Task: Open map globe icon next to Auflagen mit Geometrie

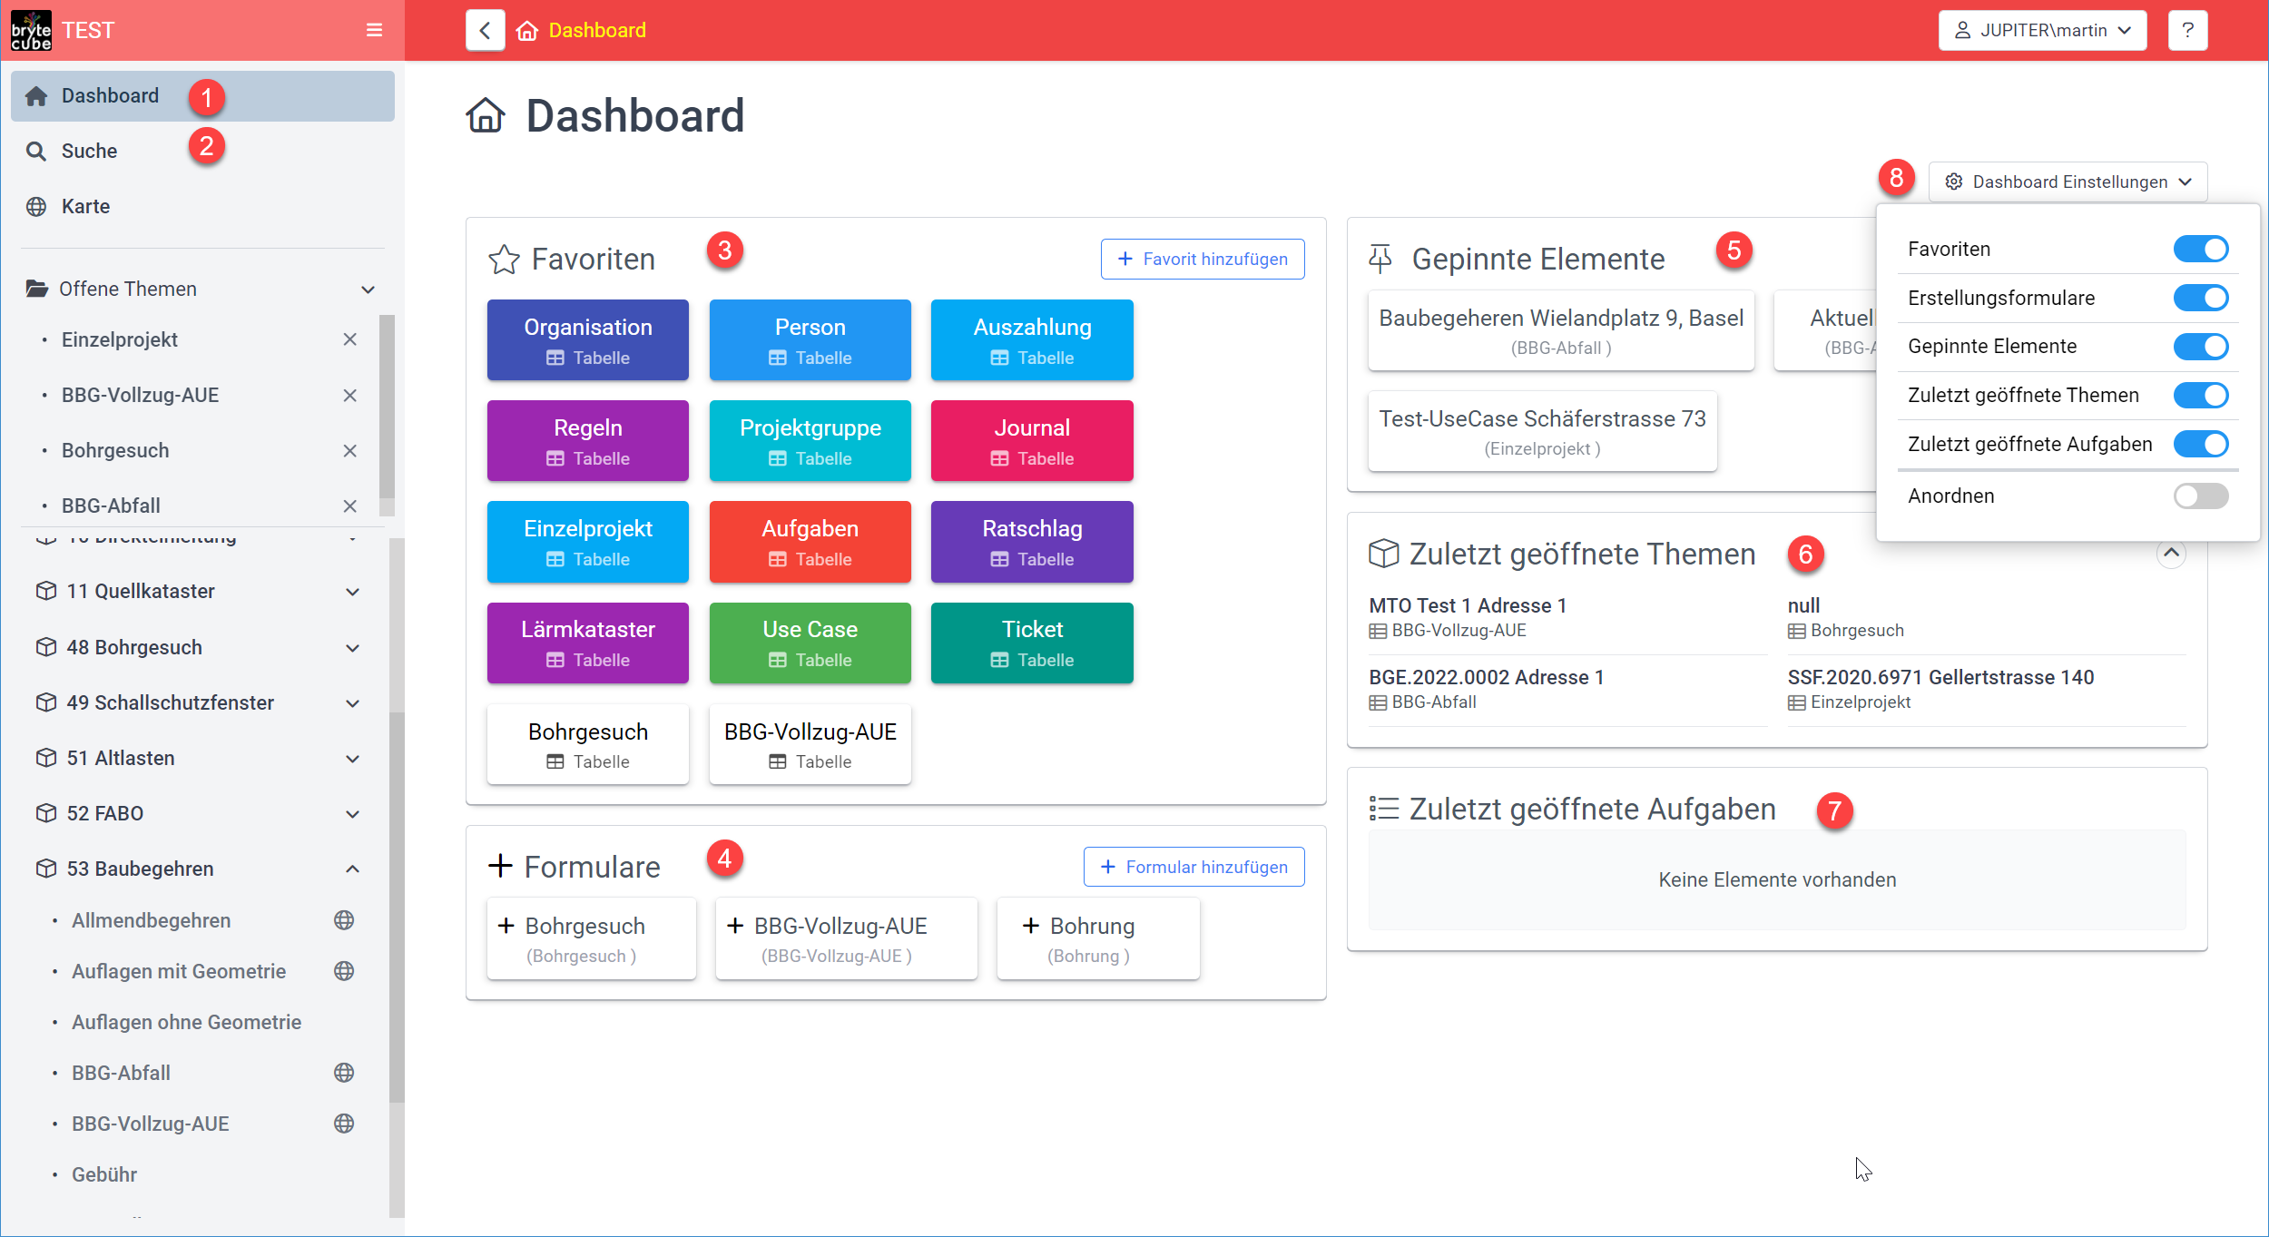Action: 344,971
